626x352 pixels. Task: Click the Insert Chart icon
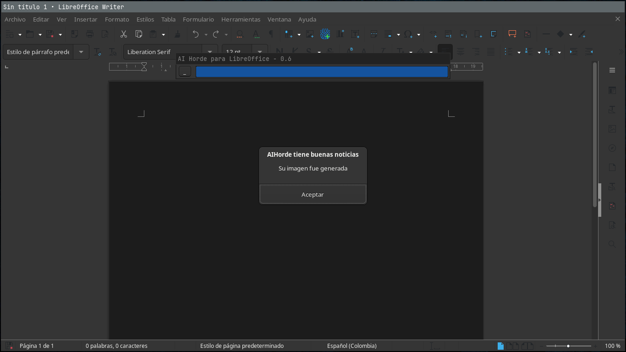pos(340,34)
